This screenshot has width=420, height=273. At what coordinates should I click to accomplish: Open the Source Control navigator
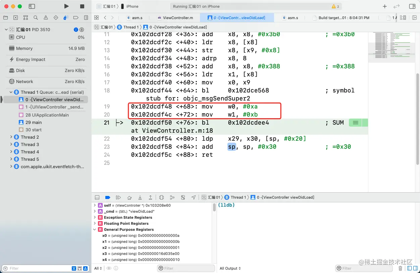pos(15,18)
